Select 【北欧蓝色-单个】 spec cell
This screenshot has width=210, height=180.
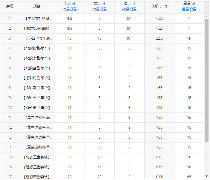(x=37, y=68)
